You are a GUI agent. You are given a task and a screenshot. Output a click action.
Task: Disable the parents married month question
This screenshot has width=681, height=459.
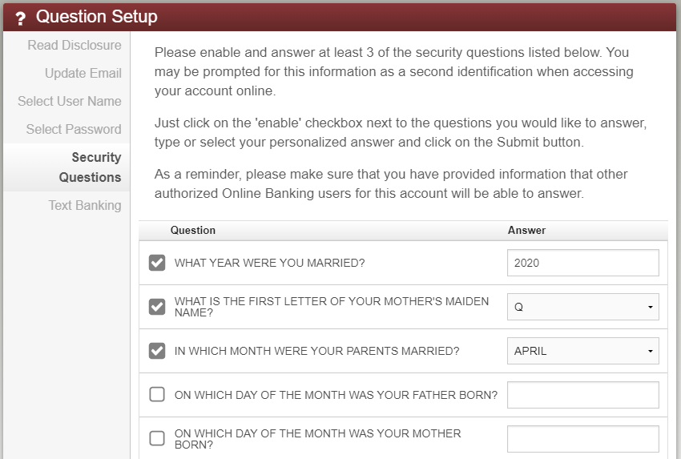coord(157,351)
